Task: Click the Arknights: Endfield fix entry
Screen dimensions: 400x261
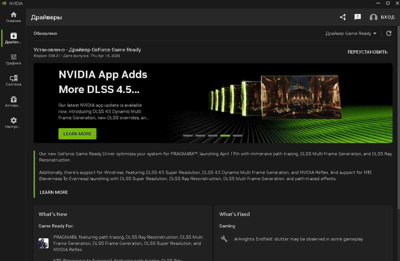Action: 298,239
